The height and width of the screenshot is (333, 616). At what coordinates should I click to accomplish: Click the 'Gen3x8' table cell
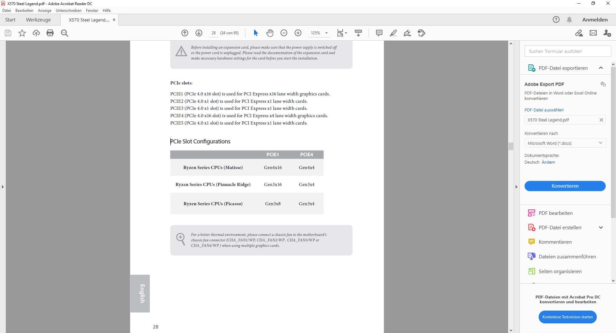pos(273,204)
